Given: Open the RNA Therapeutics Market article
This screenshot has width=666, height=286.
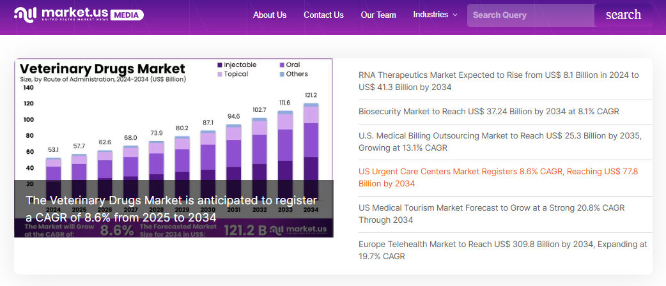Looking at the screenshot, I should [499, 81].
